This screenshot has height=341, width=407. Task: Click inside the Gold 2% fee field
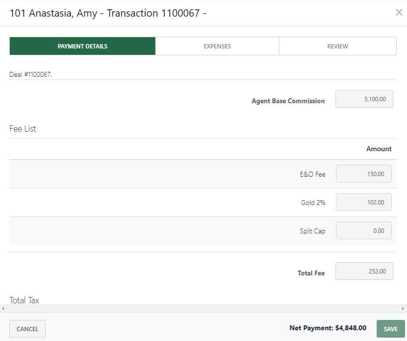(x=363, y=202)
